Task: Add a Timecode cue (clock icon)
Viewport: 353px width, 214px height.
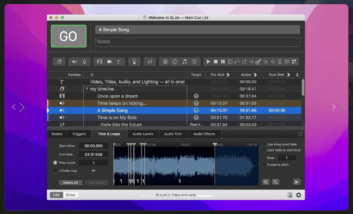Action: pyautogui.click(x=194, y=61)
